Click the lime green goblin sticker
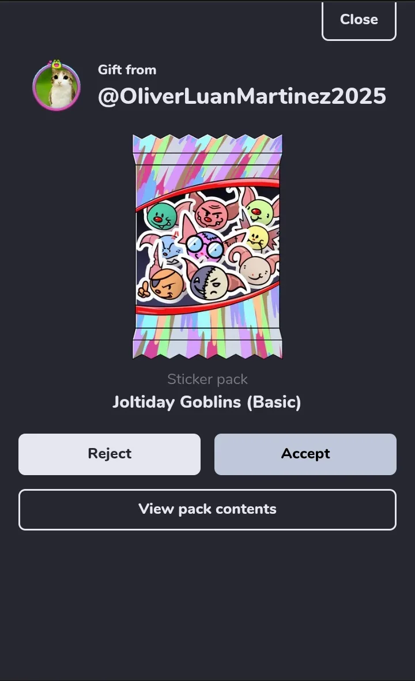The image size is (415, 681). (261, 210)
